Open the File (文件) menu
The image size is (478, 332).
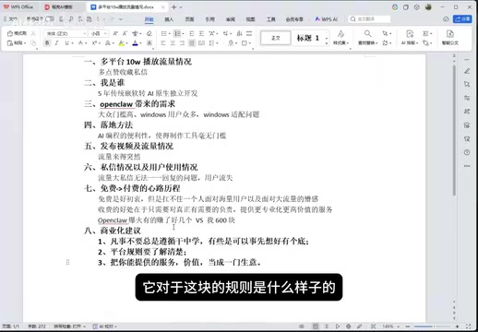click(x=10, y=19)
